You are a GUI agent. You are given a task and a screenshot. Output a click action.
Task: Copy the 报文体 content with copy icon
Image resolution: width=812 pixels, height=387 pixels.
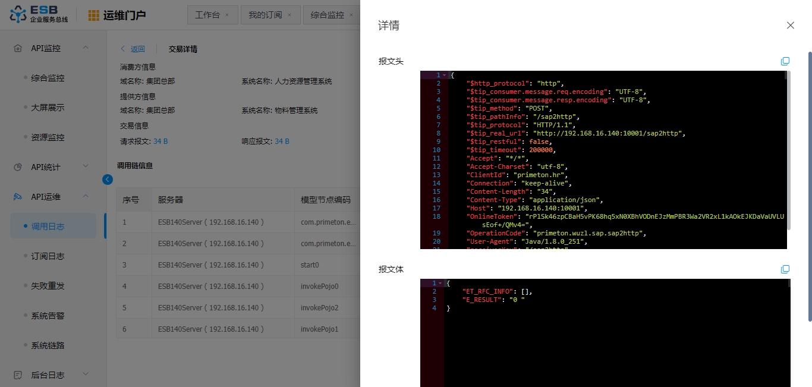click(x=785, y=269)
